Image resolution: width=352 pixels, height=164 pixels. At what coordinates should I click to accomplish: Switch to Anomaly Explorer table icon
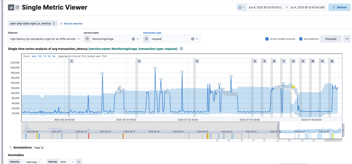17,7
